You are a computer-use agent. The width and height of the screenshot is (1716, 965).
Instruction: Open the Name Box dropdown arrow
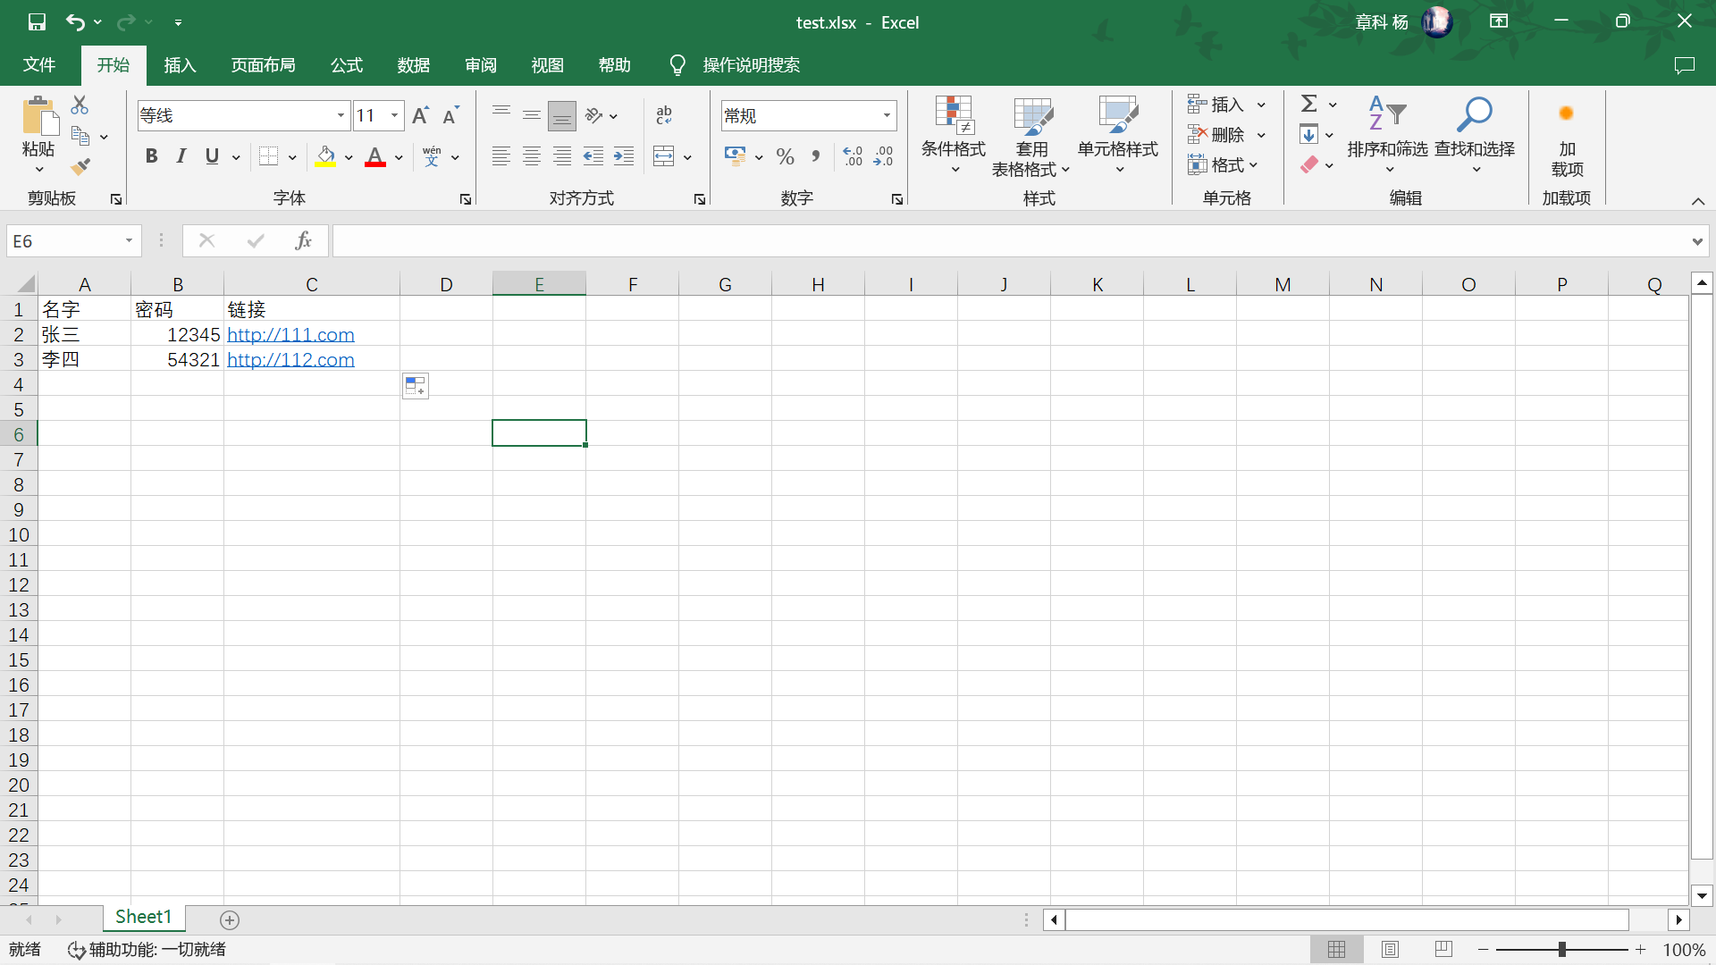coord(129,240)
